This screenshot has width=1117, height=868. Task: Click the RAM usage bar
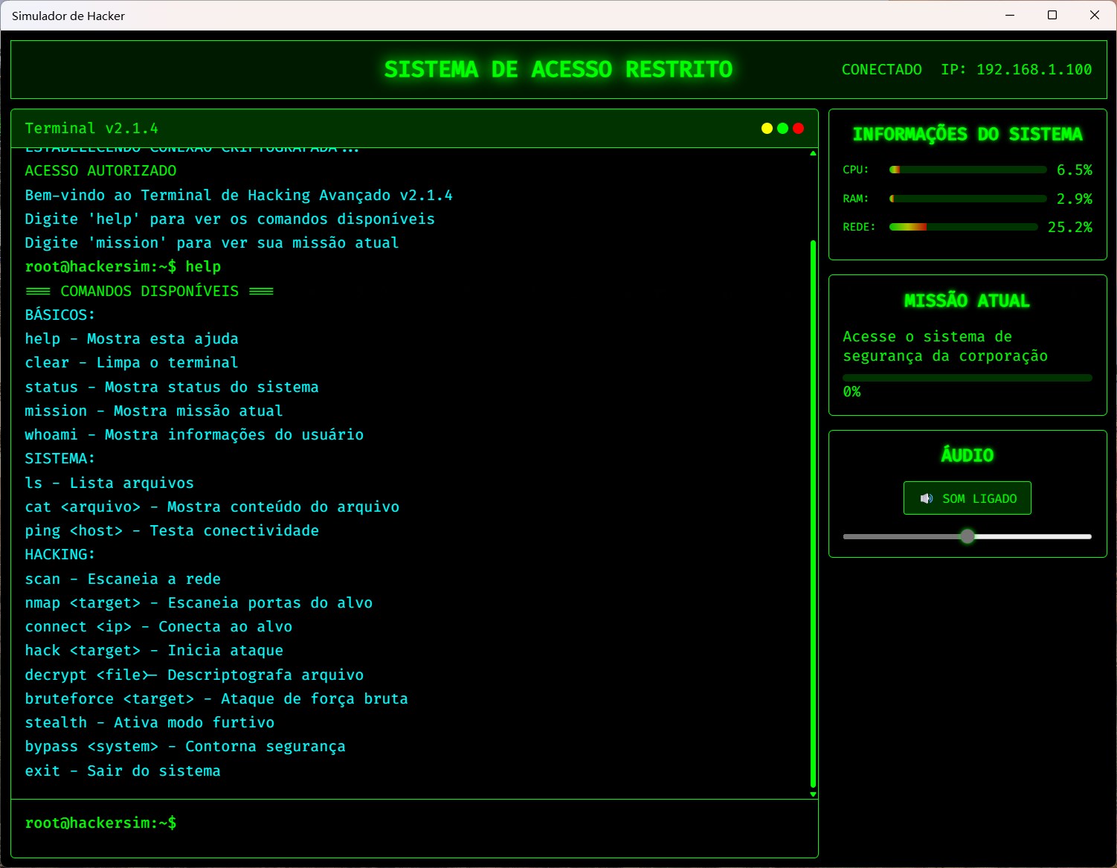(x=967, y=198)
